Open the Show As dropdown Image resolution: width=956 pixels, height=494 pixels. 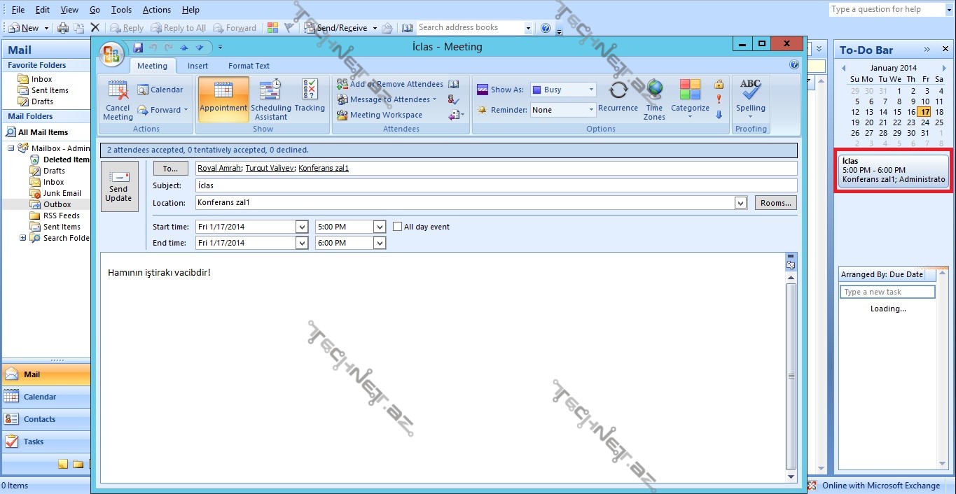pos(591,90)
